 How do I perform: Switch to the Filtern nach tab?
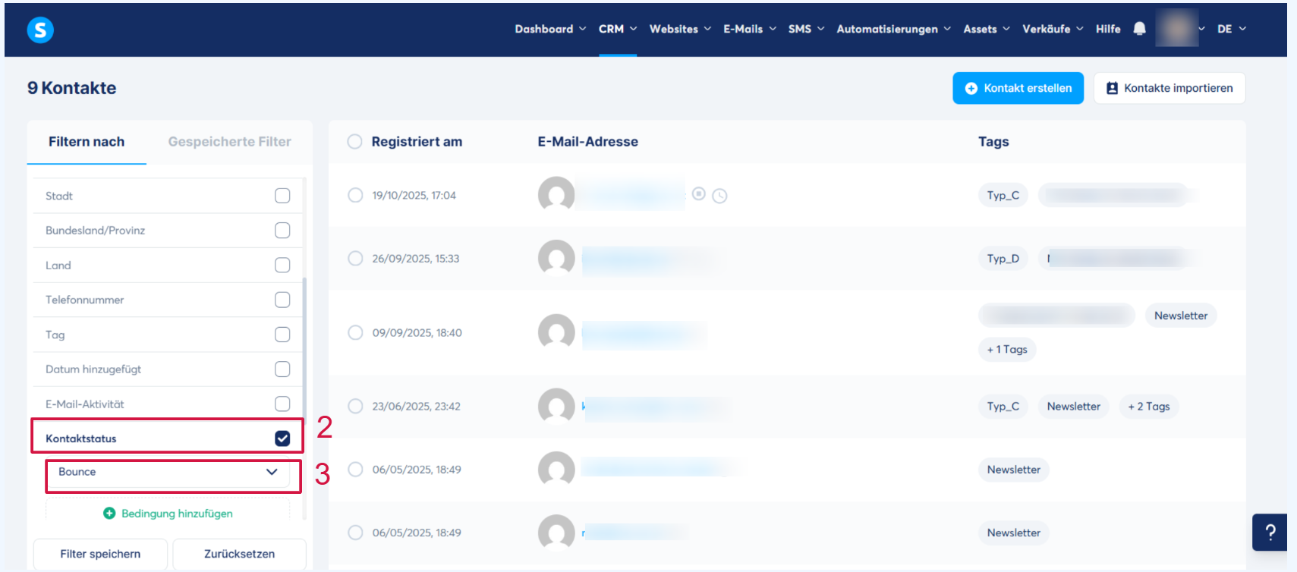pyautogui.click(x=87, y=142)
